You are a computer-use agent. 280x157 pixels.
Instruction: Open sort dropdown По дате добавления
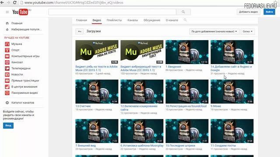pyautogui.click(x=214, y=31)
